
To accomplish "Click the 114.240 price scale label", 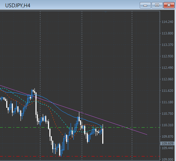I will (167, 22).
